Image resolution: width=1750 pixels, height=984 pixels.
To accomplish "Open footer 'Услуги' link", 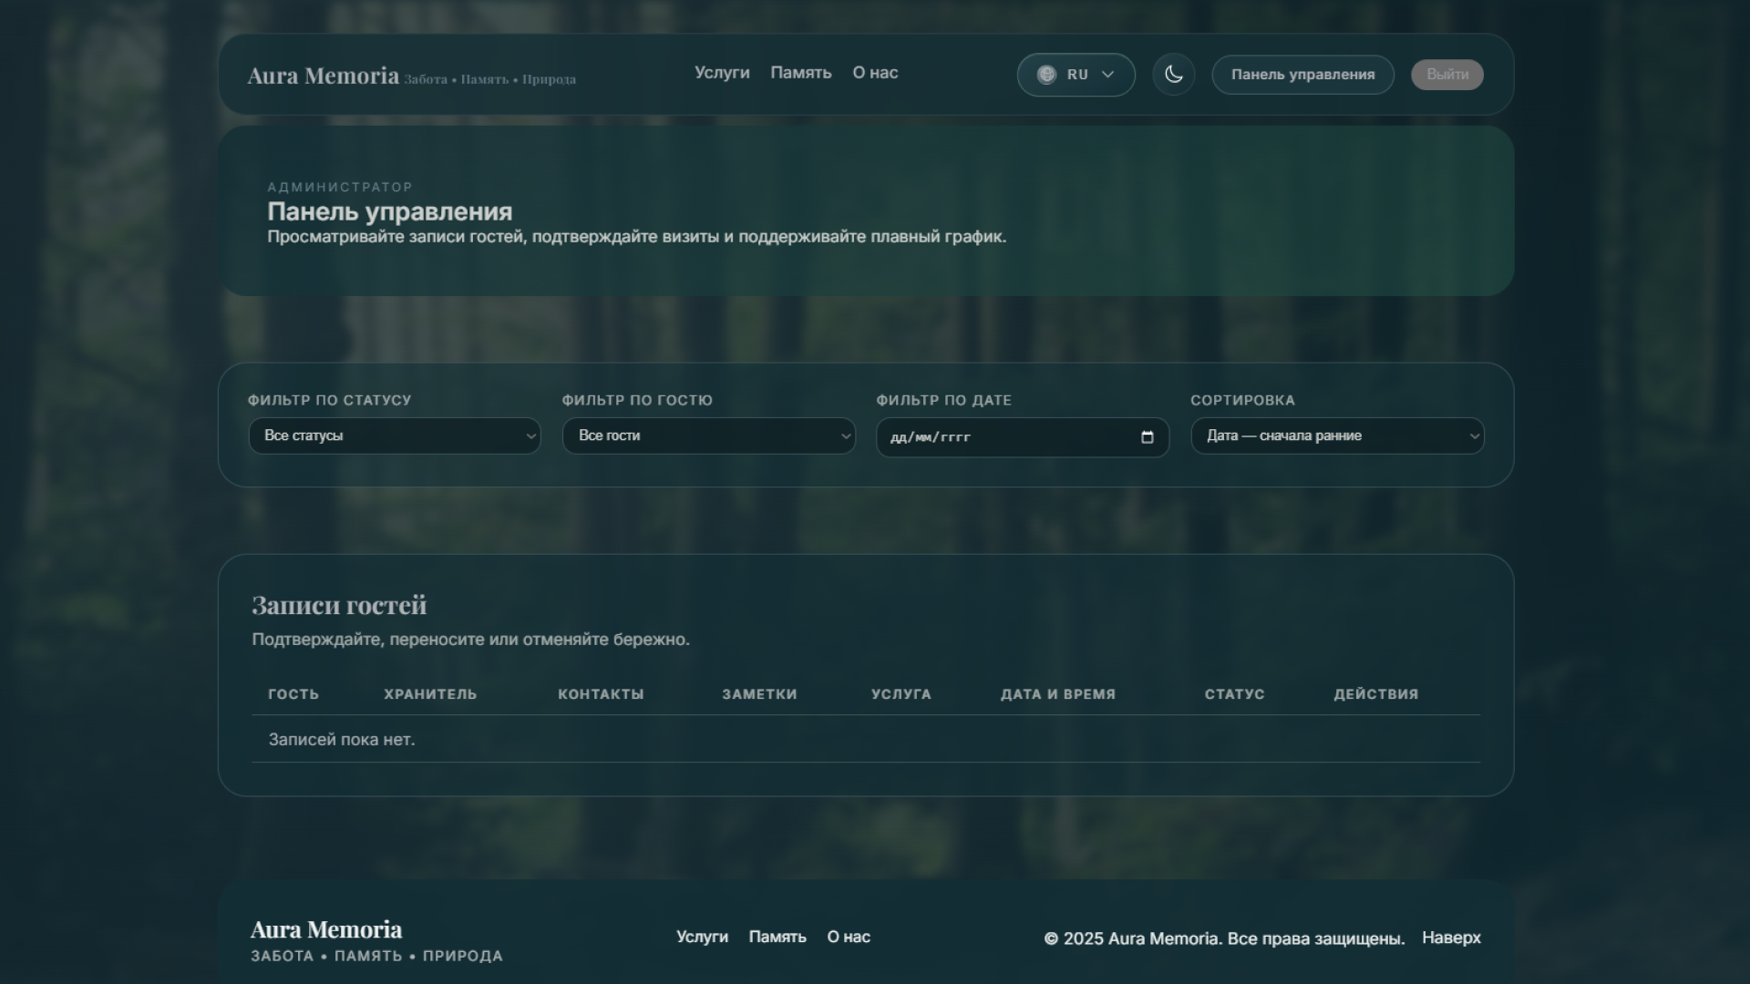I will [702, 937].
